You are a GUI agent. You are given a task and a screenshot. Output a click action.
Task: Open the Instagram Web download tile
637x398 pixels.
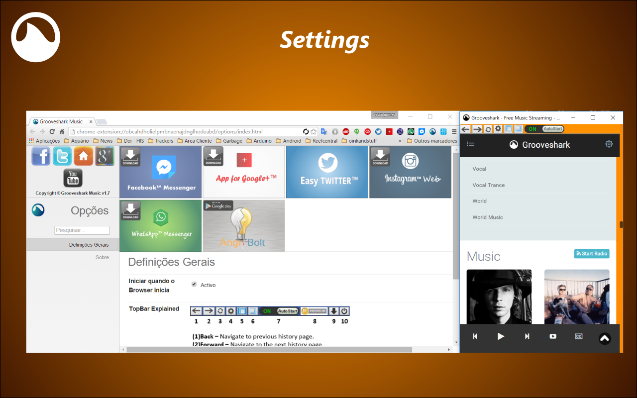tap(411, 172)
